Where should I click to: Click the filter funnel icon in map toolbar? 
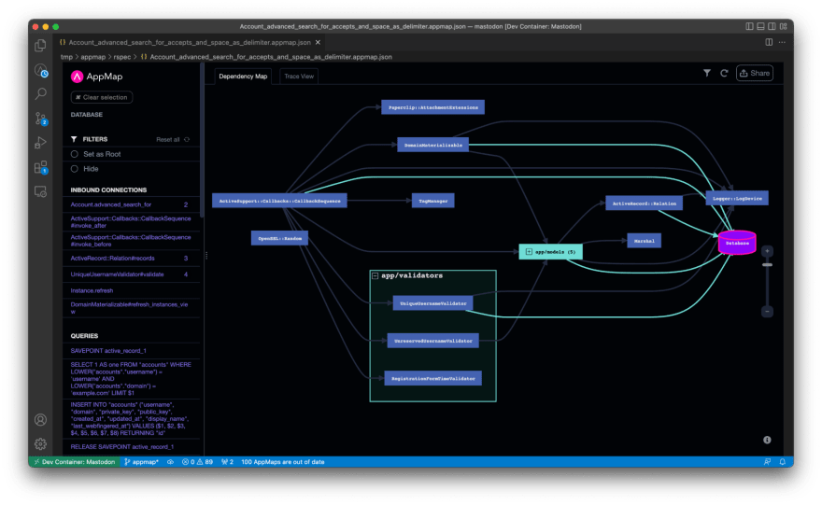pyautogui.click(x=707, y=74)
